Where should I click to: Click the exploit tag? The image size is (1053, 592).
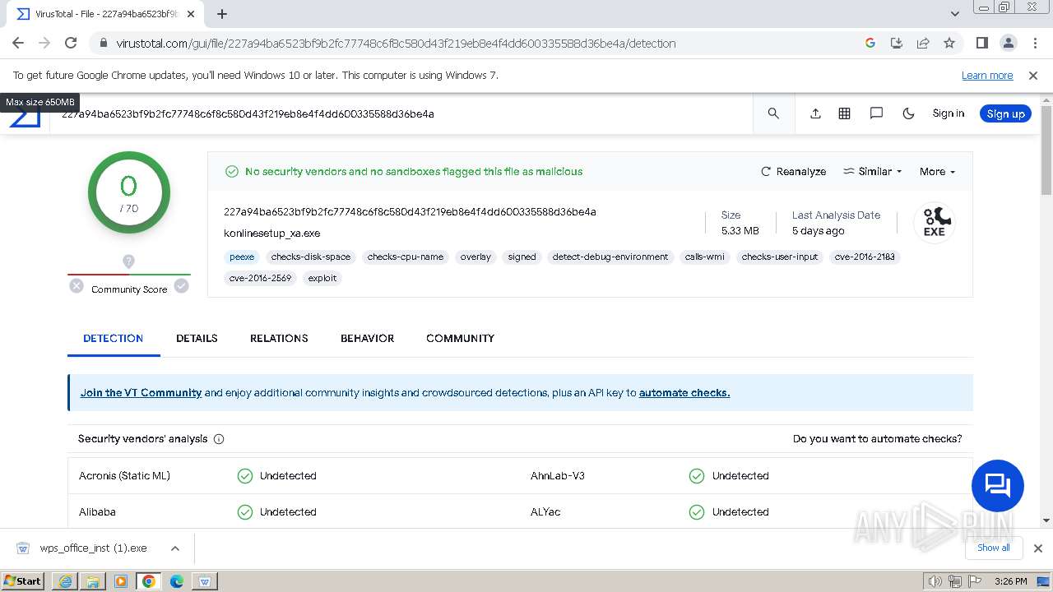322,278
